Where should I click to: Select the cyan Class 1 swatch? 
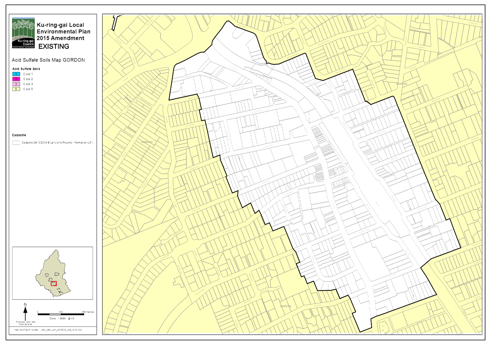pyautogui.click(x=16, y=74)
